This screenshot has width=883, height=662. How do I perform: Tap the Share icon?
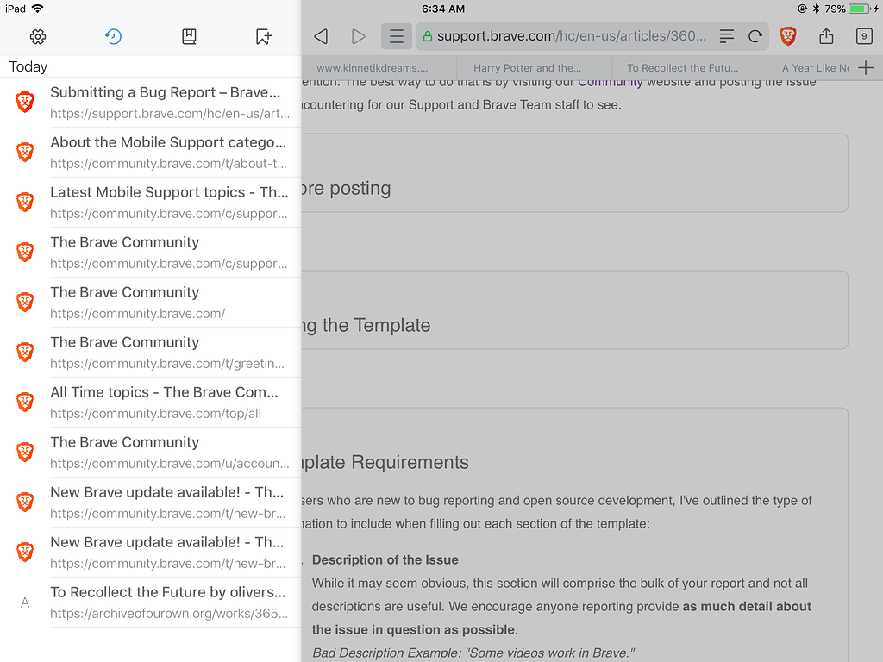coord(826,36)
